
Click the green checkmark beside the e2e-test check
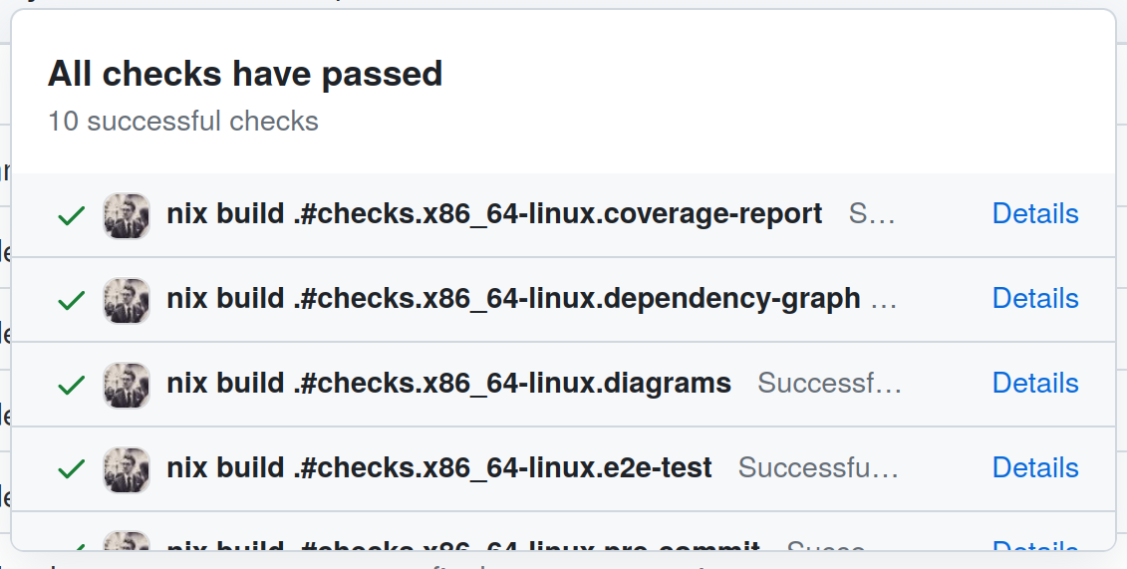pos(71,469)
